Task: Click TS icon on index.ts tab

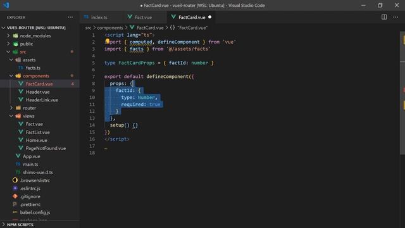Action: pyautogui.click(x=86, y=17)
